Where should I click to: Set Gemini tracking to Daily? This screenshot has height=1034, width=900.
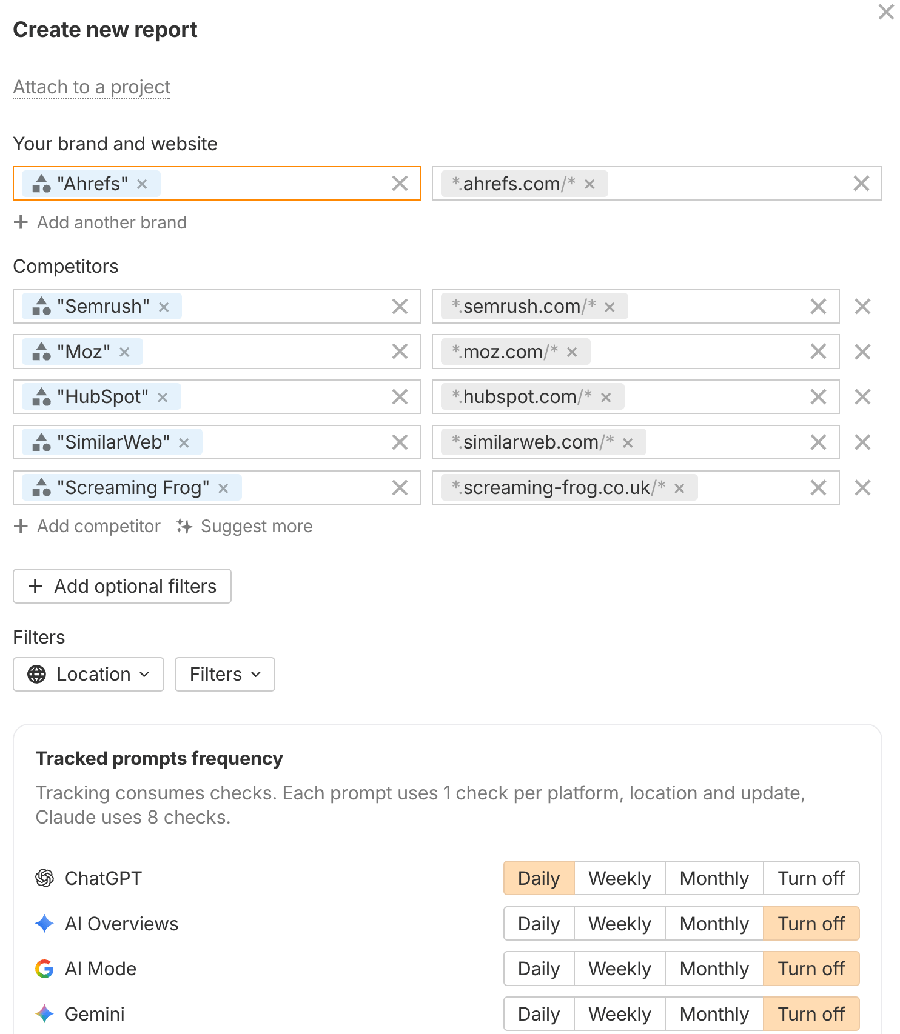[539, 1014]
